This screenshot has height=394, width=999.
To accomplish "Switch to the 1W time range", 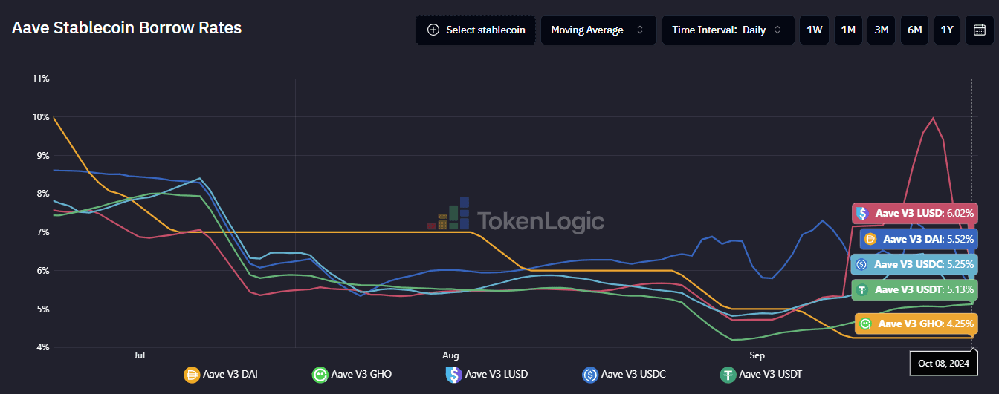I will tap(815, 30).
